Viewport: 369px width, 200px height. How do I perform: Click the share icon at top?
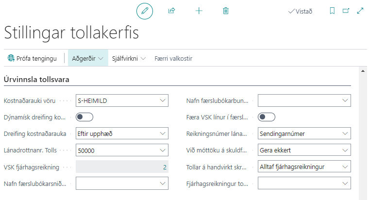(171, 11)
